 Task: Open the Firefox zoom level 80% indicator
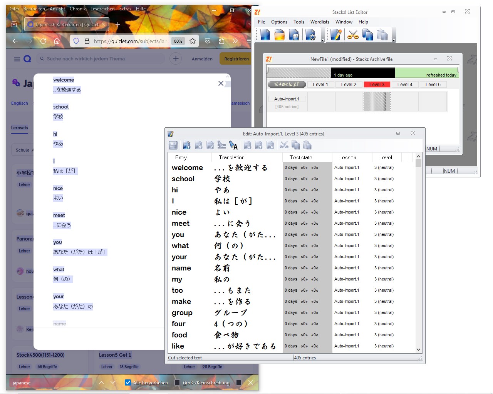(178, 41)
